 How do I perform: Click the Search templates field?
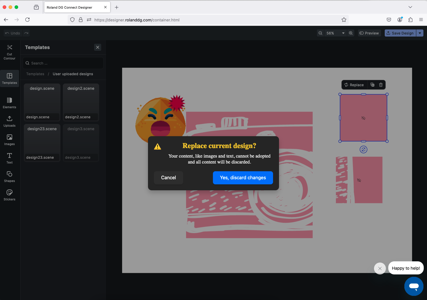tap(63, 63)
